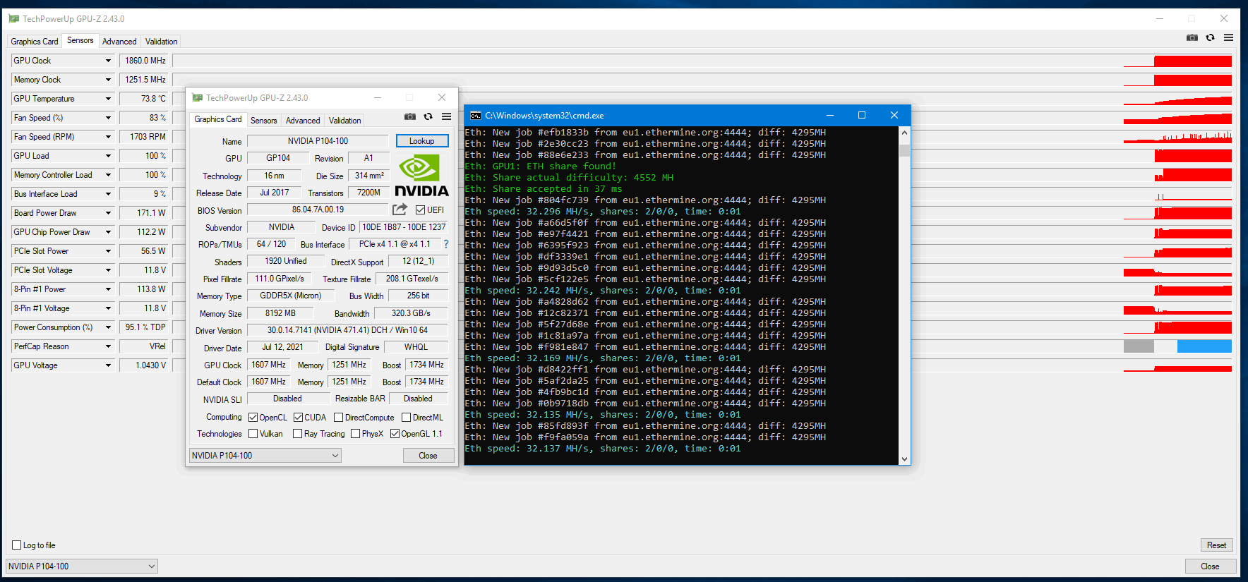Open Fan Speed (%) dropdown arrow
Screen dimensions: 1248x582
click(108, 118)
